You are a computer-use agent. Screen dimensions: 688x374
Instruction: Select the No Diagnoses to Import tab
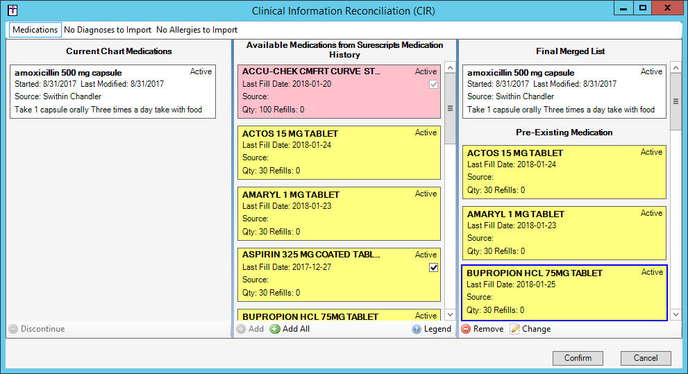pos(108,30)
